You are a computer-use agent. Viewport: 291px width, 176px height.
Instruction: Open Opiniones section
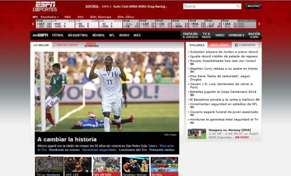pos(236,35)
